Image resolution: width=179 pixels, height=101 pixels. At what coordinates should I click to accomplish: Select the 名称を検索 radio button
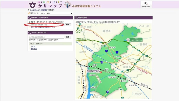point(38,40)
